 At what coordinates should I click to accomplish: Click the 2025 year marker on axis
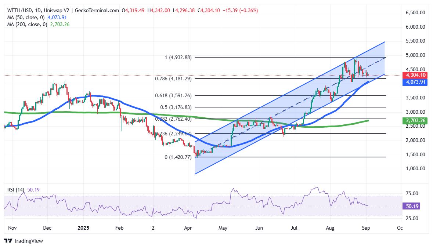[x=83, y=228]
